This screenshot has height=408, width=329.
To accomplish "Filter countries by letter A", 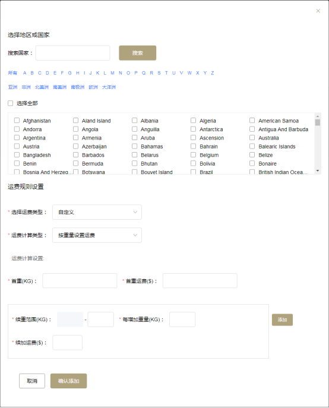I will click(24, 73).
